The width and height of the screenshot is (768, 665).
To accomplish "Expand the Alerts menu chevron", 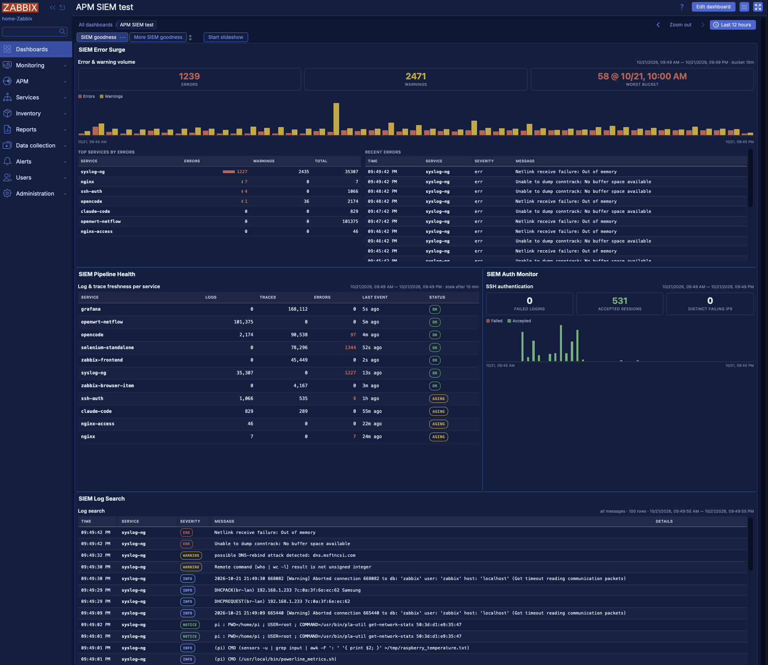I will pos(65,162).
